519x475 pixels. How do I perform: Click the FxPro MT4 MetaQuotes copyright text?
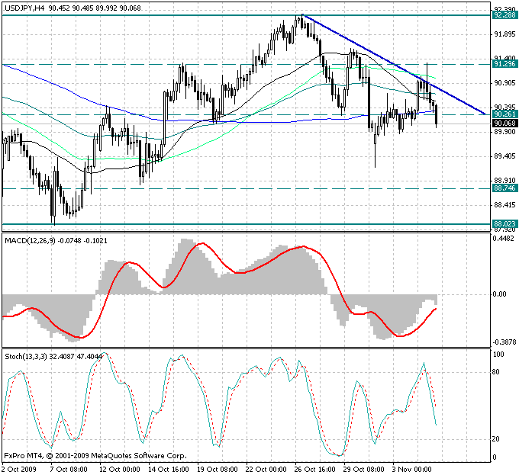pyautogui.click(x=95, y=456)
